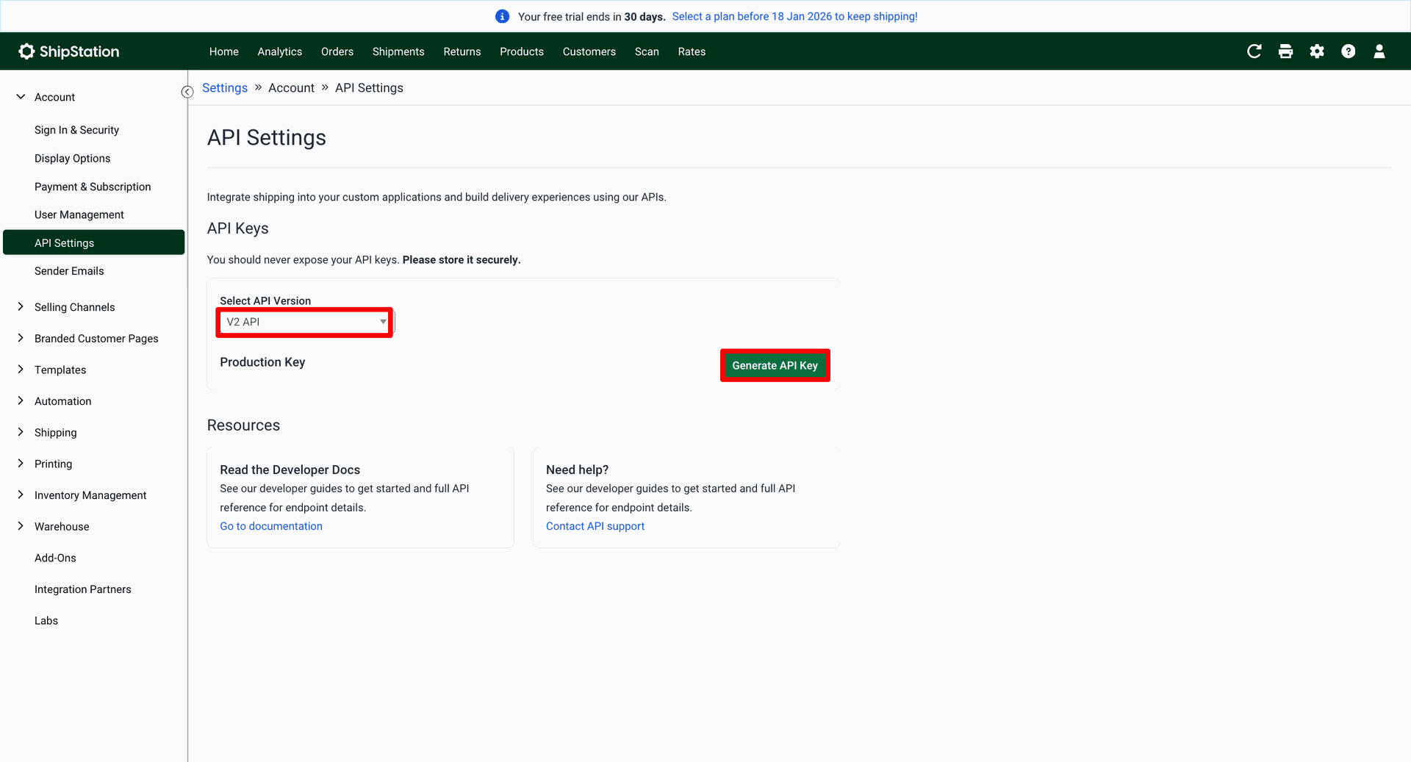1411x762 pixels.
Task: Open the Products tab
Action: pos(522,51)
